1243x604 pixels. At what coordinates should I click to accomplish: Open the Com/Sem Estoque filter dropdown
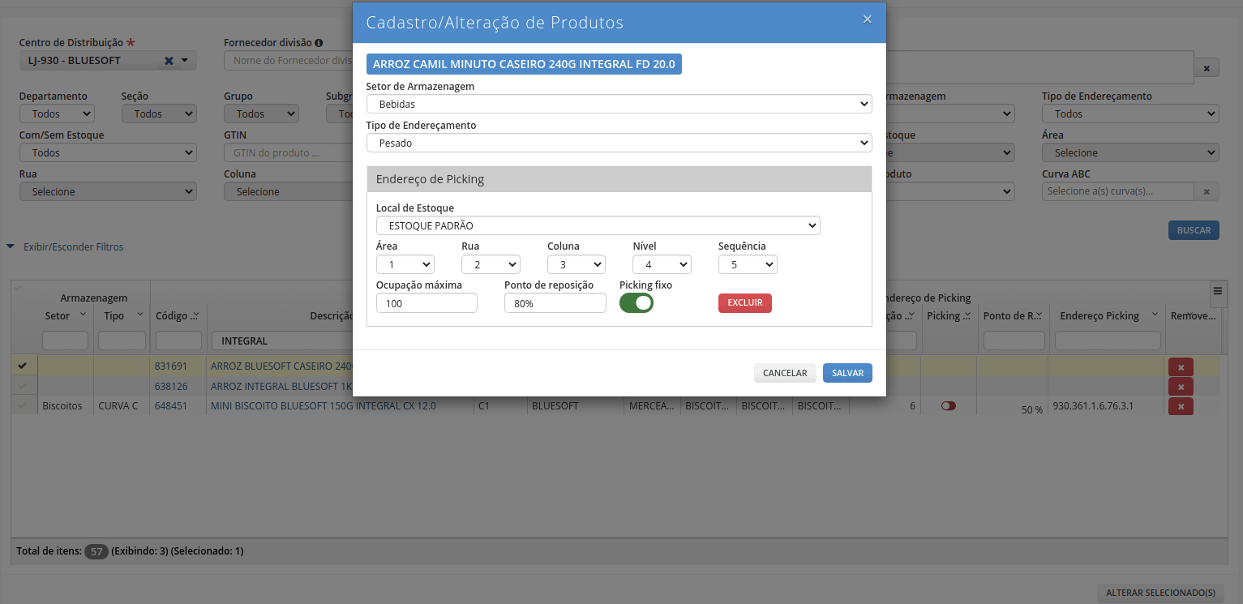[108, 153]
